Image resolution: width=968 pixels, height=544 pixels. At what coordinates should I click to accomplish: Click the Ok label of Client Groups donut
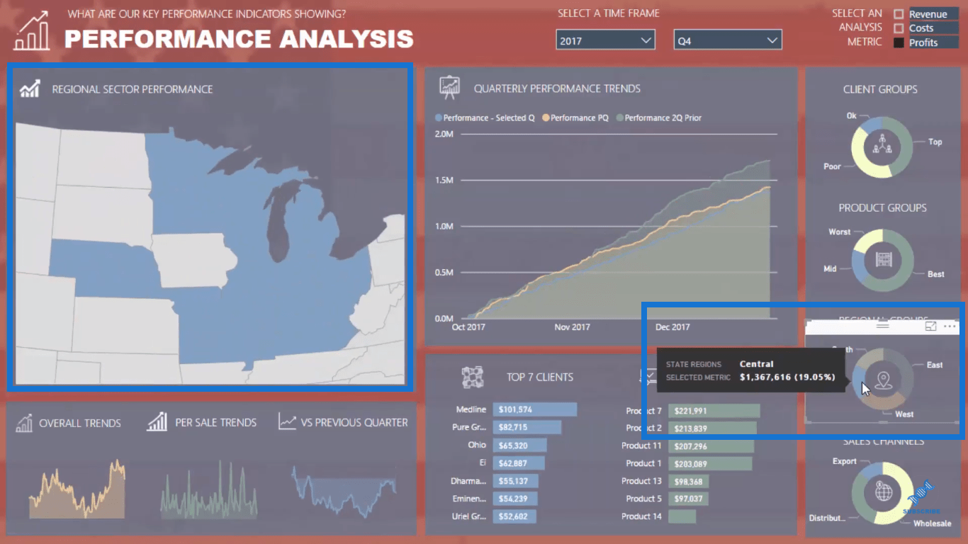click(x=851, y=115)
